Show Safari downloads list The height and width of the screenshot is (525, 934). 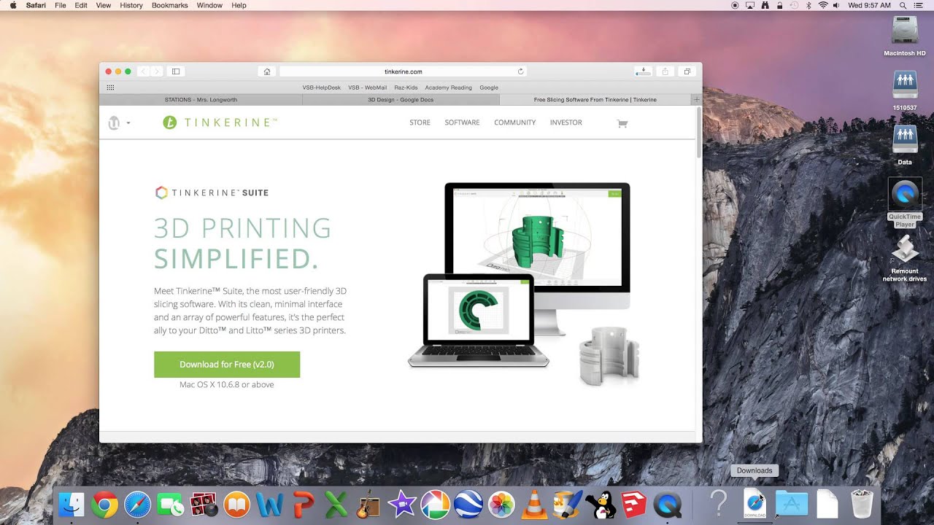point(643,71)
